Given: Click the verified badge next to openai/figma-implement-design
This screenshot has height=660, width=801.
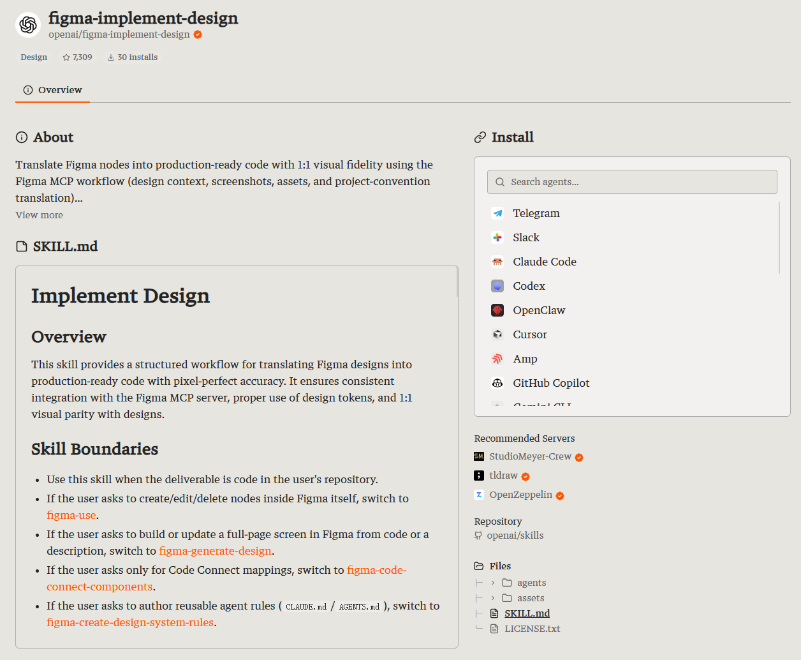Looking at the screenshot, I should point(198,34).
